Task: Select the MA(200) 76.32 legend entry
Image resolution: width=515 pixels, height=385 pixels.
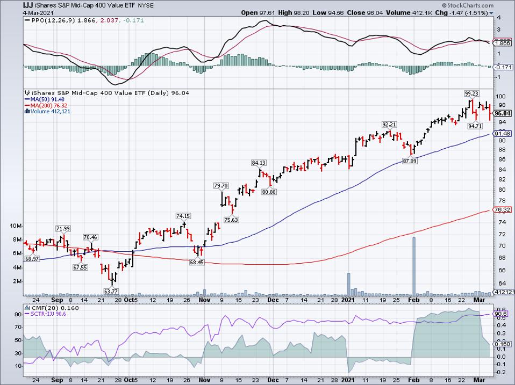Action: 48,105
